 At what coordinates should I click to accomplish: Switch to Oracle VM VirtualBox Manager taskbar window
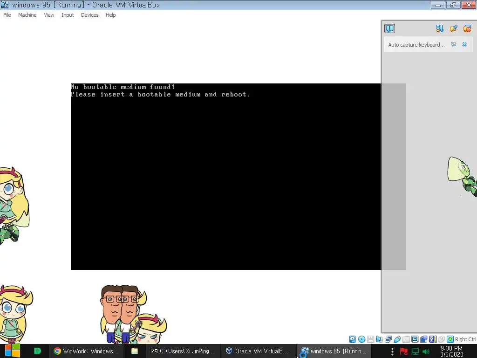pos(257,351)
